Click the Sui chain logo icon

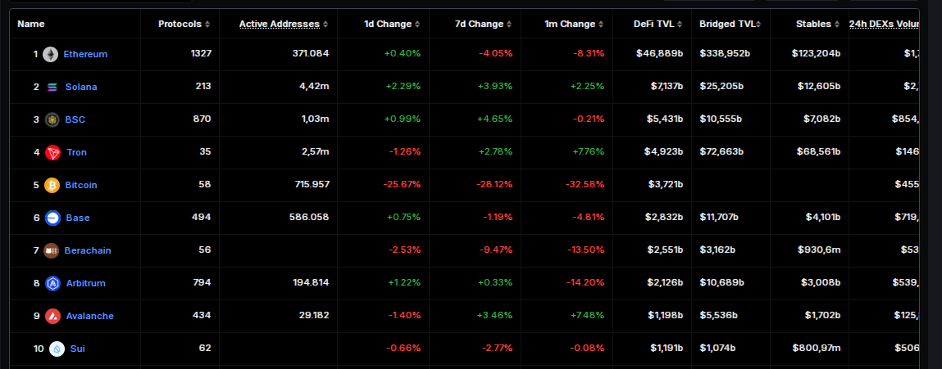pyautogui.click(x=57, y=349)
